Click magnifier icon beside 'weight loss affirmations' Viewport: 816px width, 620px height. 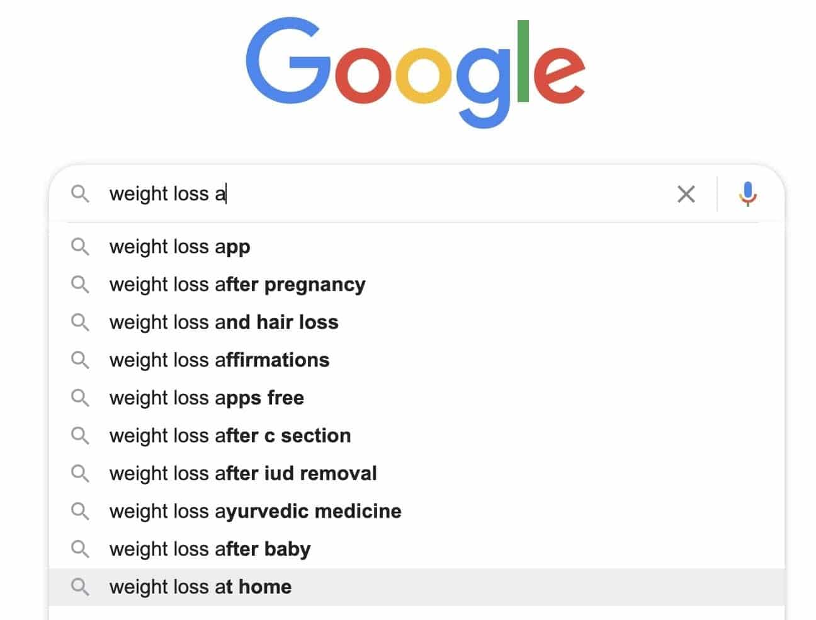pyautogui.click(x=80, y=360)
